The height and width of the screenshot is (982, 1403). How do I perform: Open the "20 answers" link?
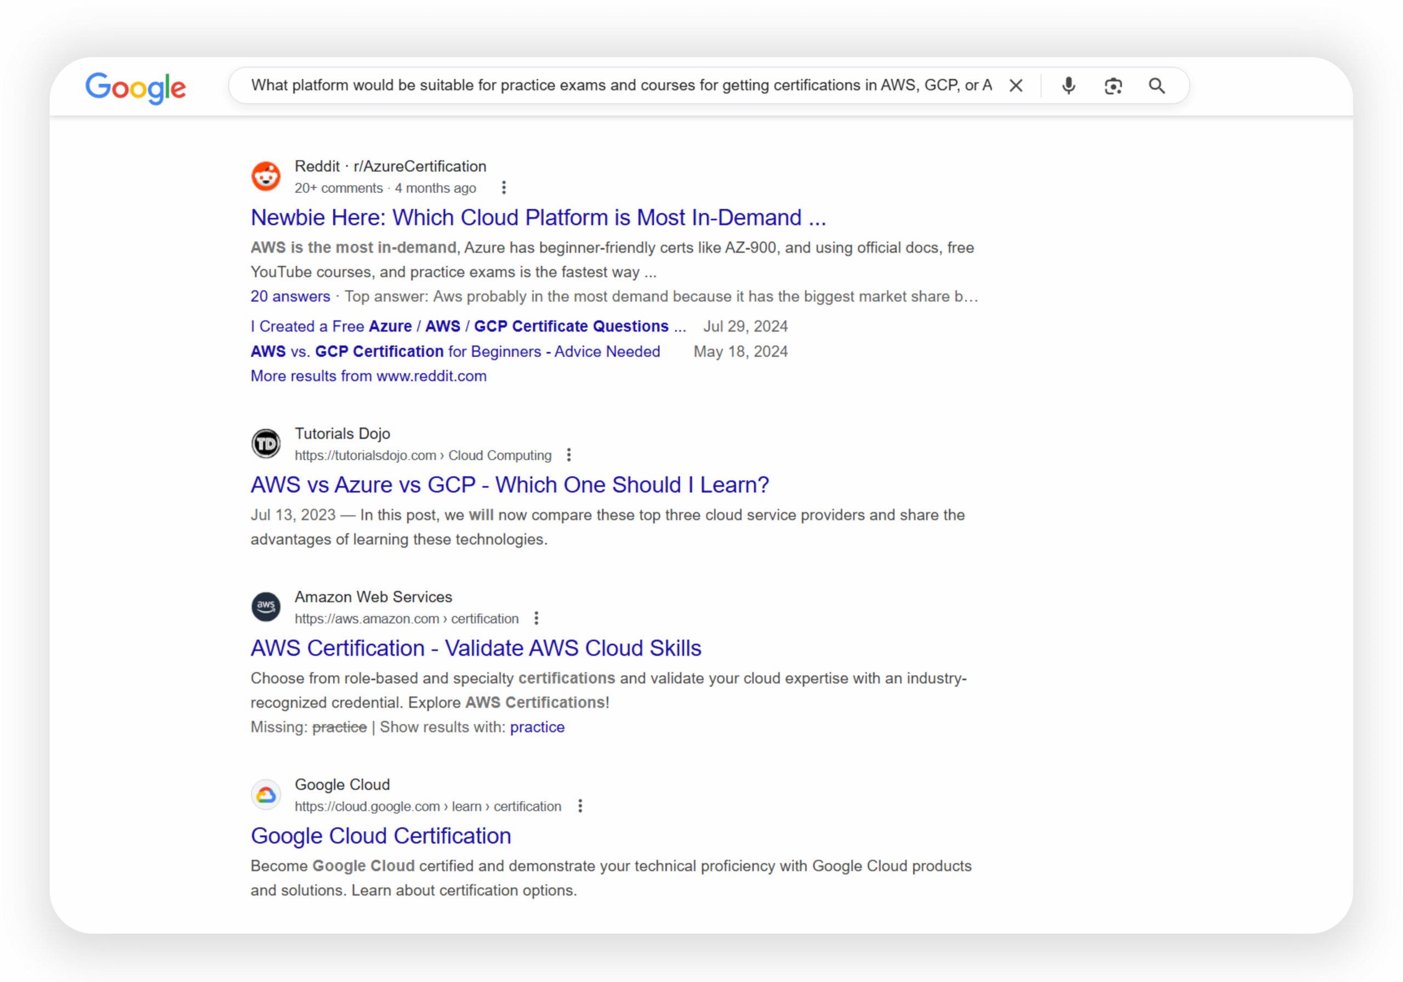click(290, 296)
